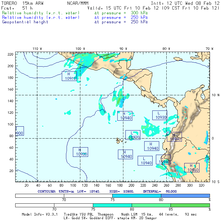Click the 'LW: Godd' radiation text
Viewport: 221px width, 221px height.
tap(72, 218)
